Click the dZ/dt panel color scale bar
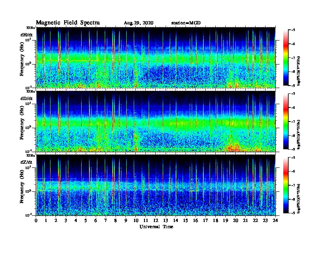This screenshot has width=328, height=253. click(x=286, y=185)
